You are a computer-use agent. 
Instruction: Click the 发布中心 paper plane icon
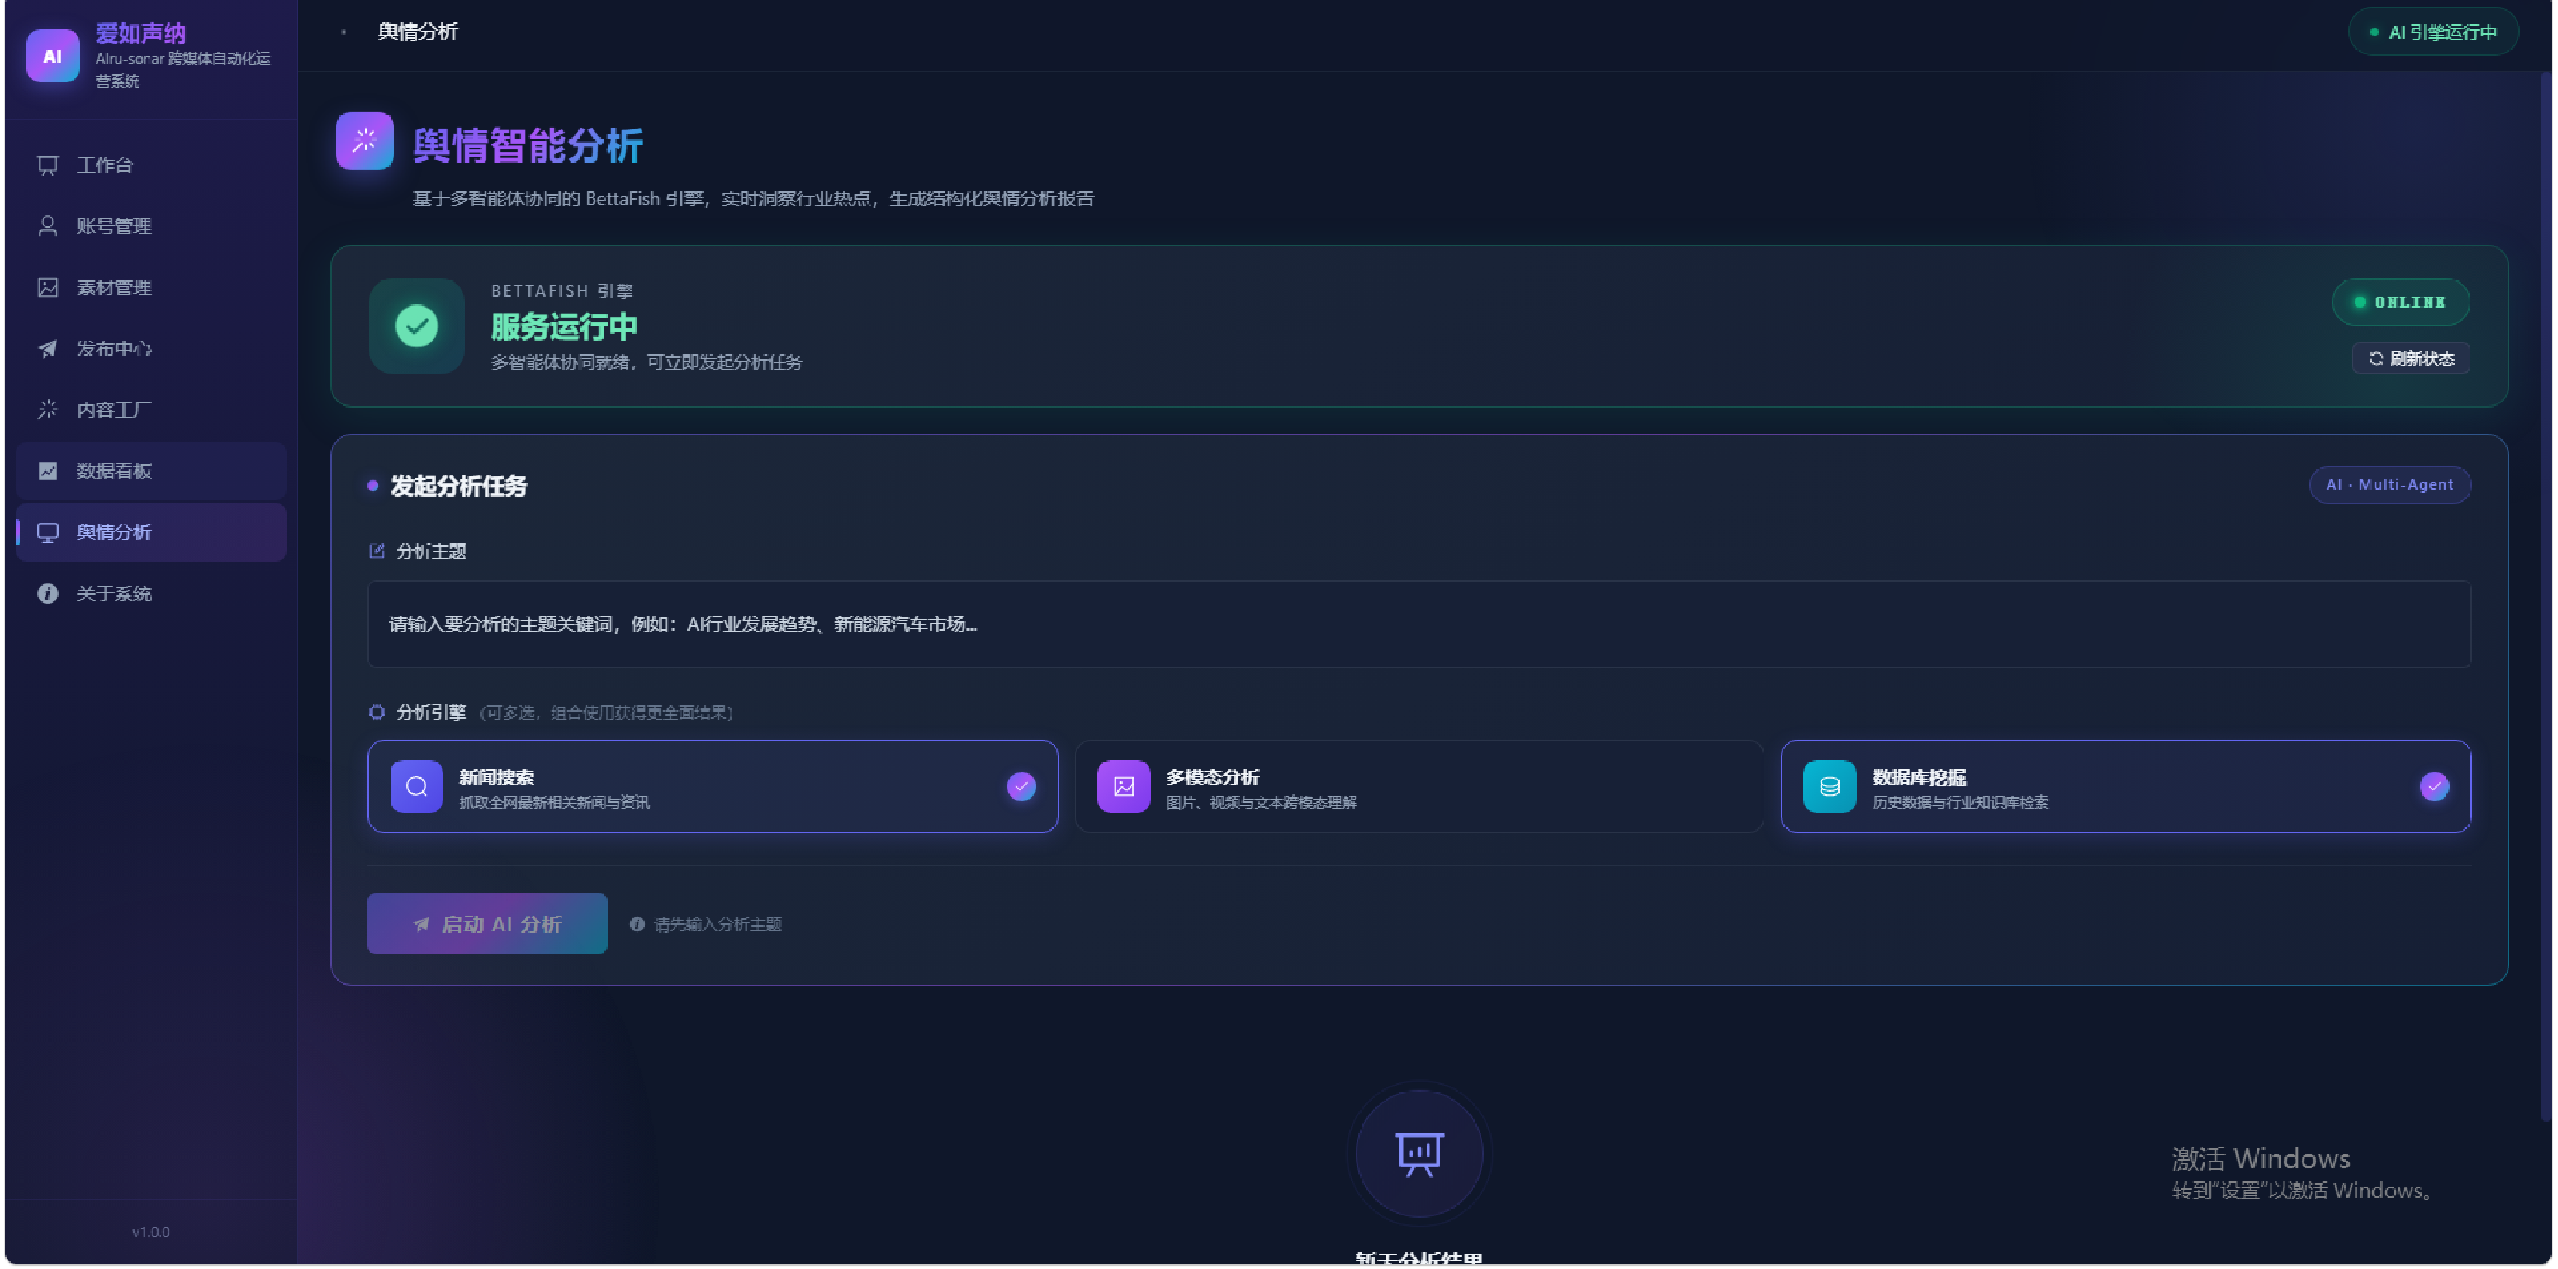pos(48,349)
